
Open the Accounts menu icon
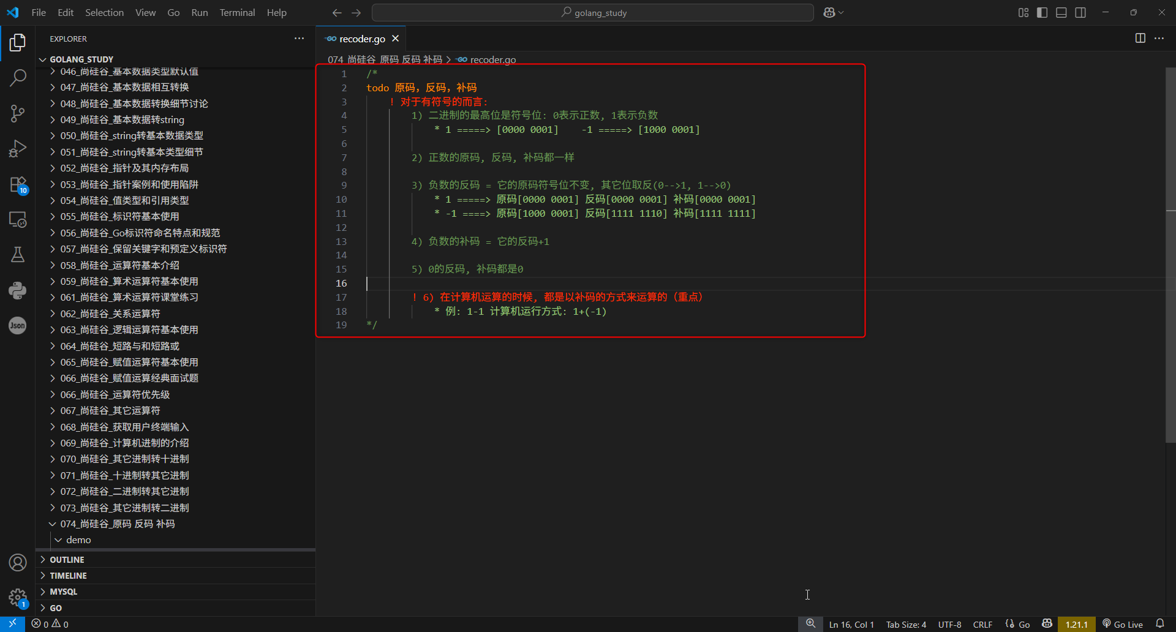click(18, 562)
